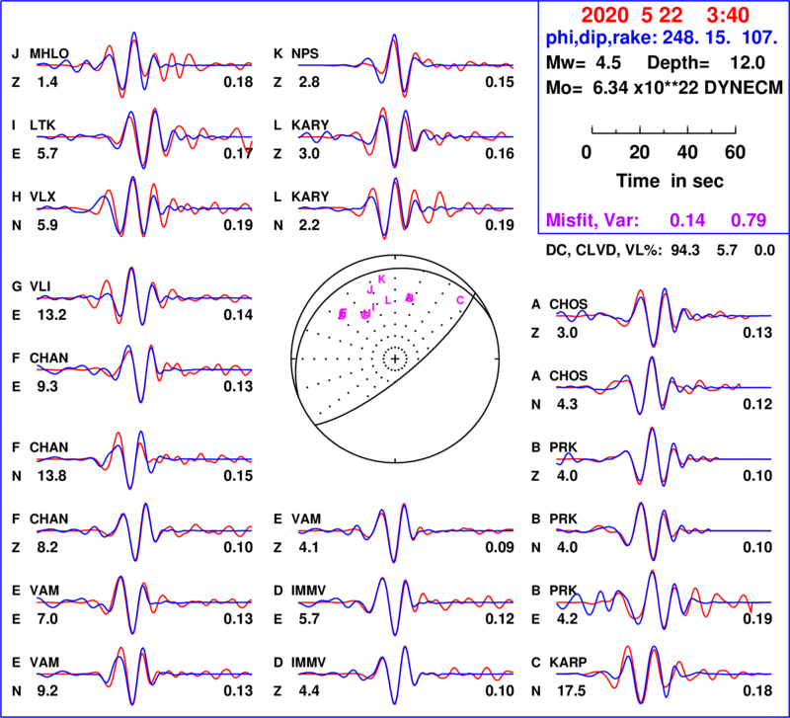Click the value 4.3 under CHOS N

click(x=567, y=405)
